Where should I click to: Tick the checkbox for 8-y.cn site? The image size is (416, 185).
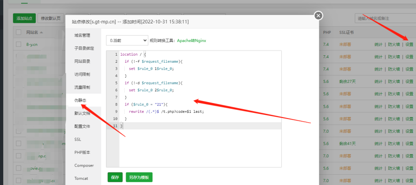coord(18,44)
